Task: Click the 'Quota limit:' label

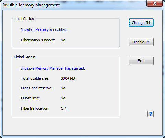Action: [x=31, y=98]
